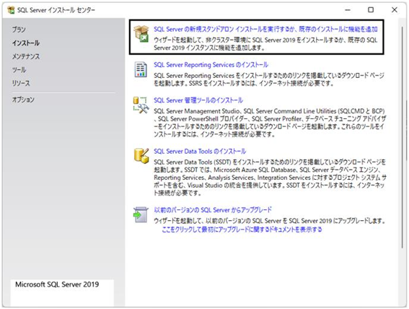Select メンテナンス in the left sidebar
This screenshot has height=309, width=409.
[x=26, y=56]
